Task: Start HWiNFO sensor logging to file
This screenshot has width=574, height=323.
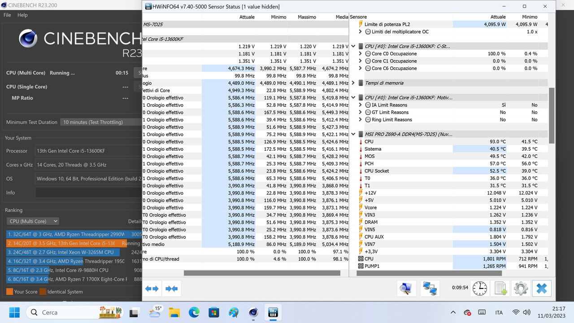Action: 500,288
